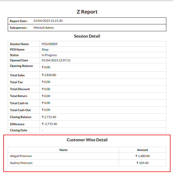The image size is (173, 180).
Task: Click the Total Cash-In amount value
Action: click(46, 103)
